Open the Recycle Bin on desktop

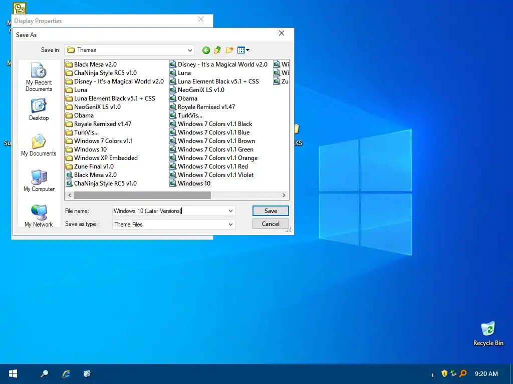[x=488, y=333]
